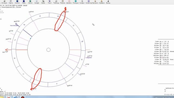Image resolution: width=174 pixels, height=98 pixels.
Task: Open Настрой. settings icon
Action: (x=95, y=2)
